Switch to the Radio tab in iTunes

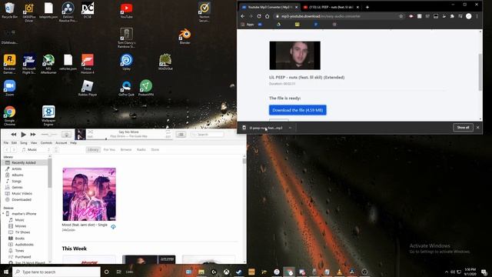[x=141, y=150]
